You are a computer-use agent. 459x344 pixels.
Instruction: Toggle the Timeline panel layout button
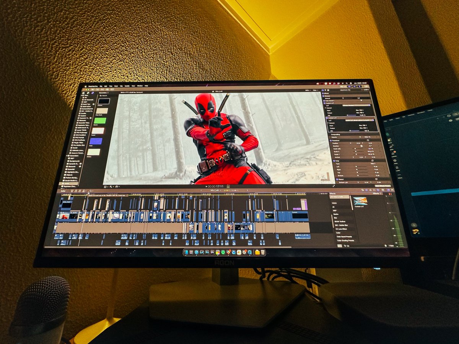coord(355,86)
